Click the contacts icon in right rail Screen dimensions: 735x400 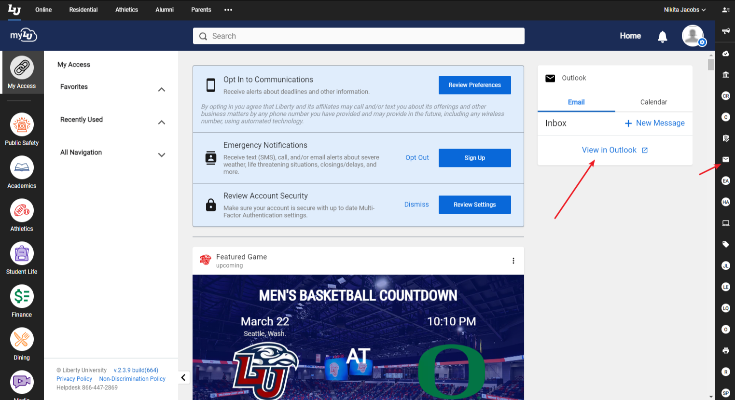pos(725,10)
